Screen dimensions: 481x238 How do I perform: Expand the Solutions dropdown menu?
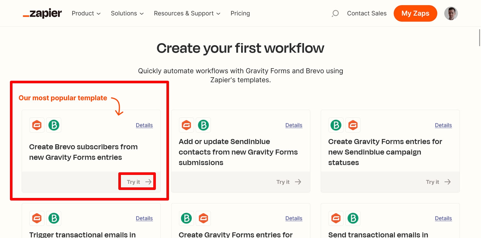(127, 13)
